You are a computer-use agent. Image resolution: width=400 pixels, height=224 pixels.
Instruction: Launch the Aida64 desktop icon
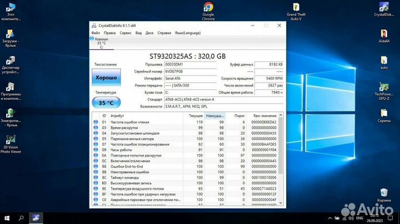click(x=384, y=36)
